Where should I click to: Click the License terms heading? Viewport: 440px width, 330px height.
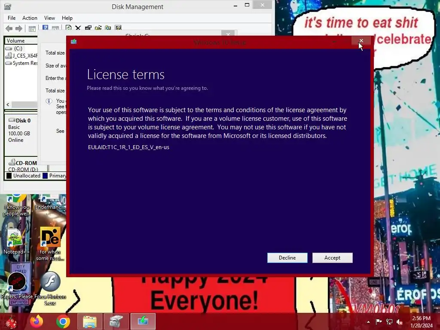pos(125,74)
